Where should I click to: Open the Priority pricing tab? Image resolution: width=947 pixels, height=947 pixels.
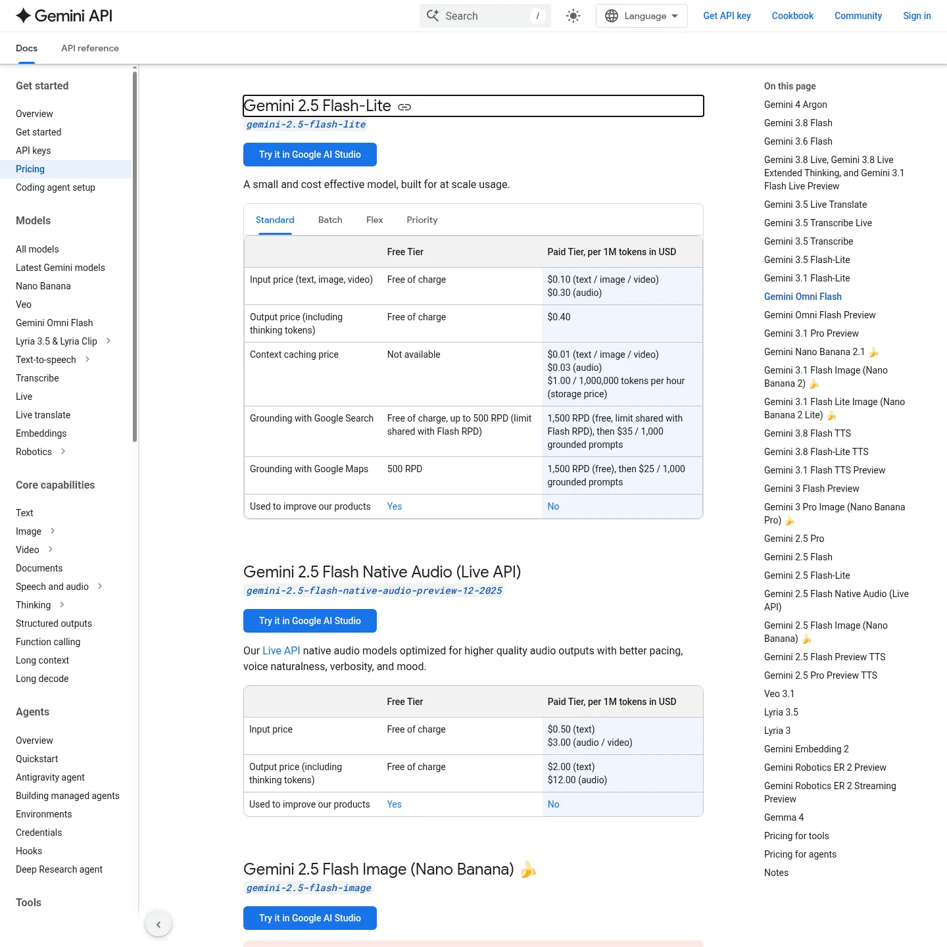pos(422,220)
